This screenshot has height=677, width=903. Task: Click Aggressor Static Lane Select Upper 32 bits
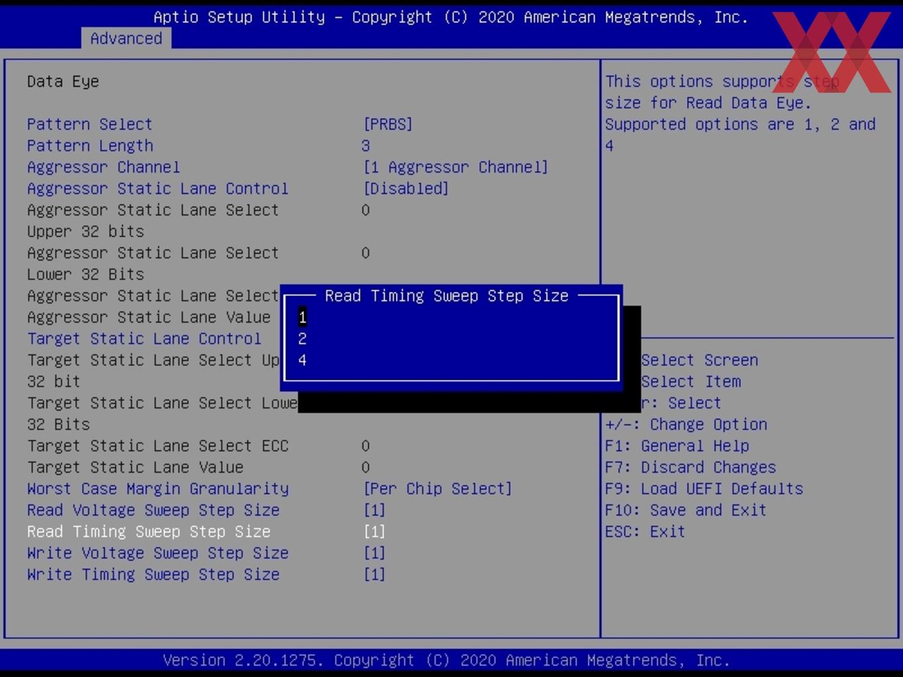[153, 221]
